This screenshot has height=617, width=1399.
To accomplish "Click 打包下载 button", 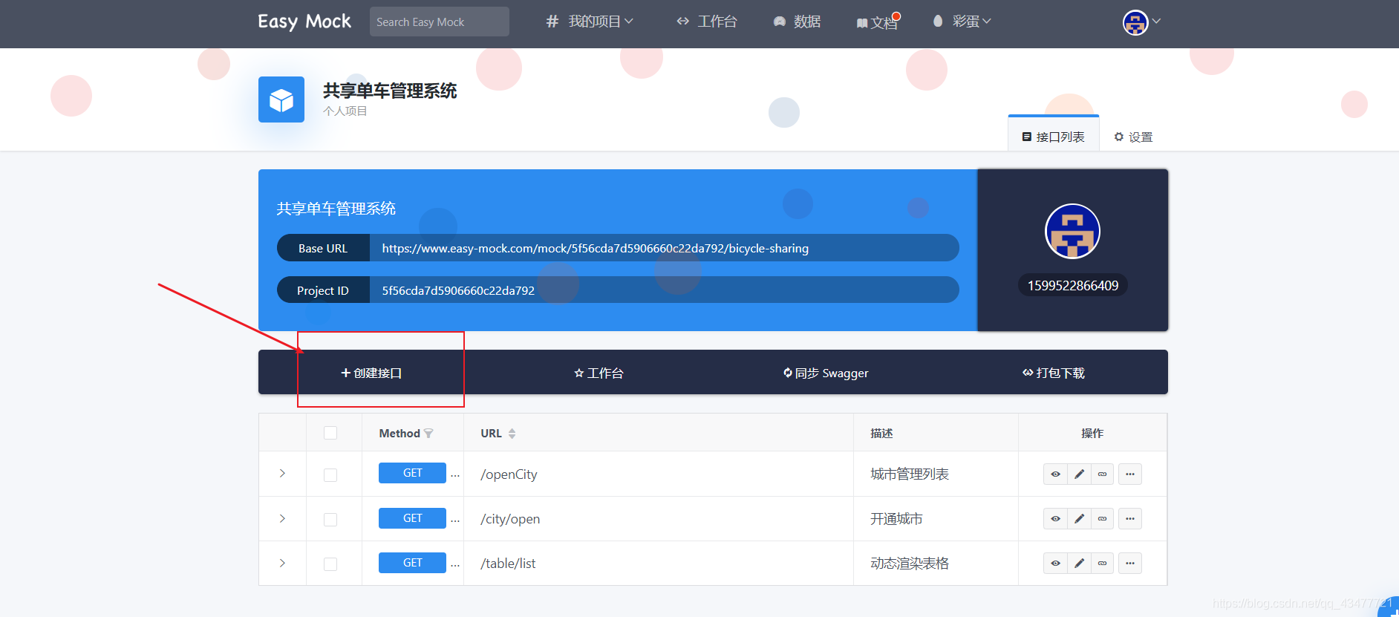I will [x=1053, y=373].
